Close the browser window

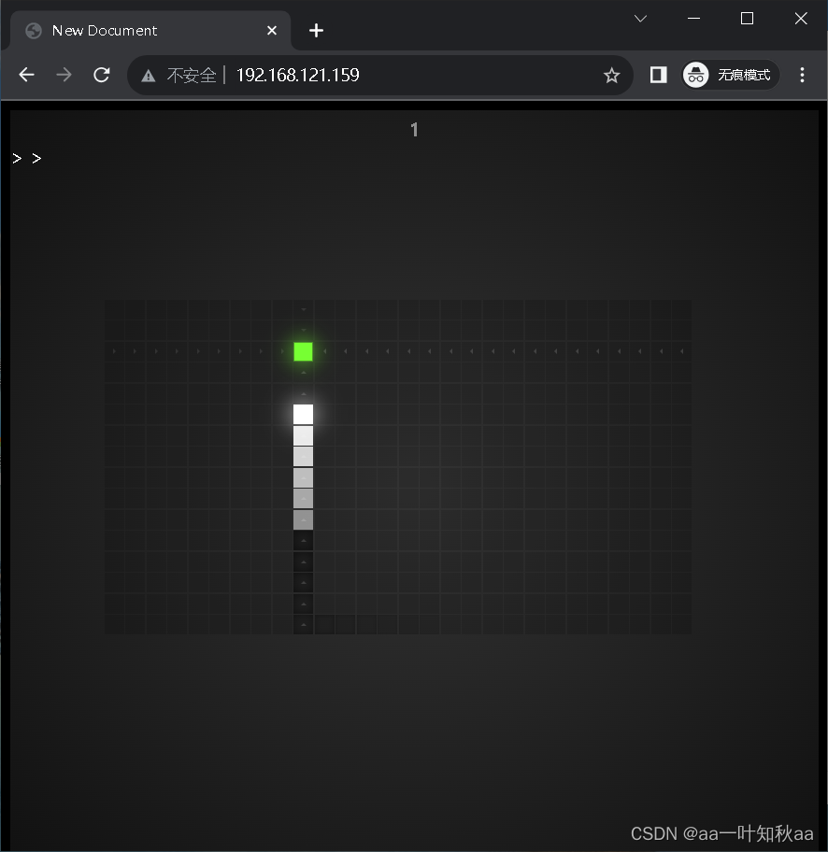coord(801,19)
